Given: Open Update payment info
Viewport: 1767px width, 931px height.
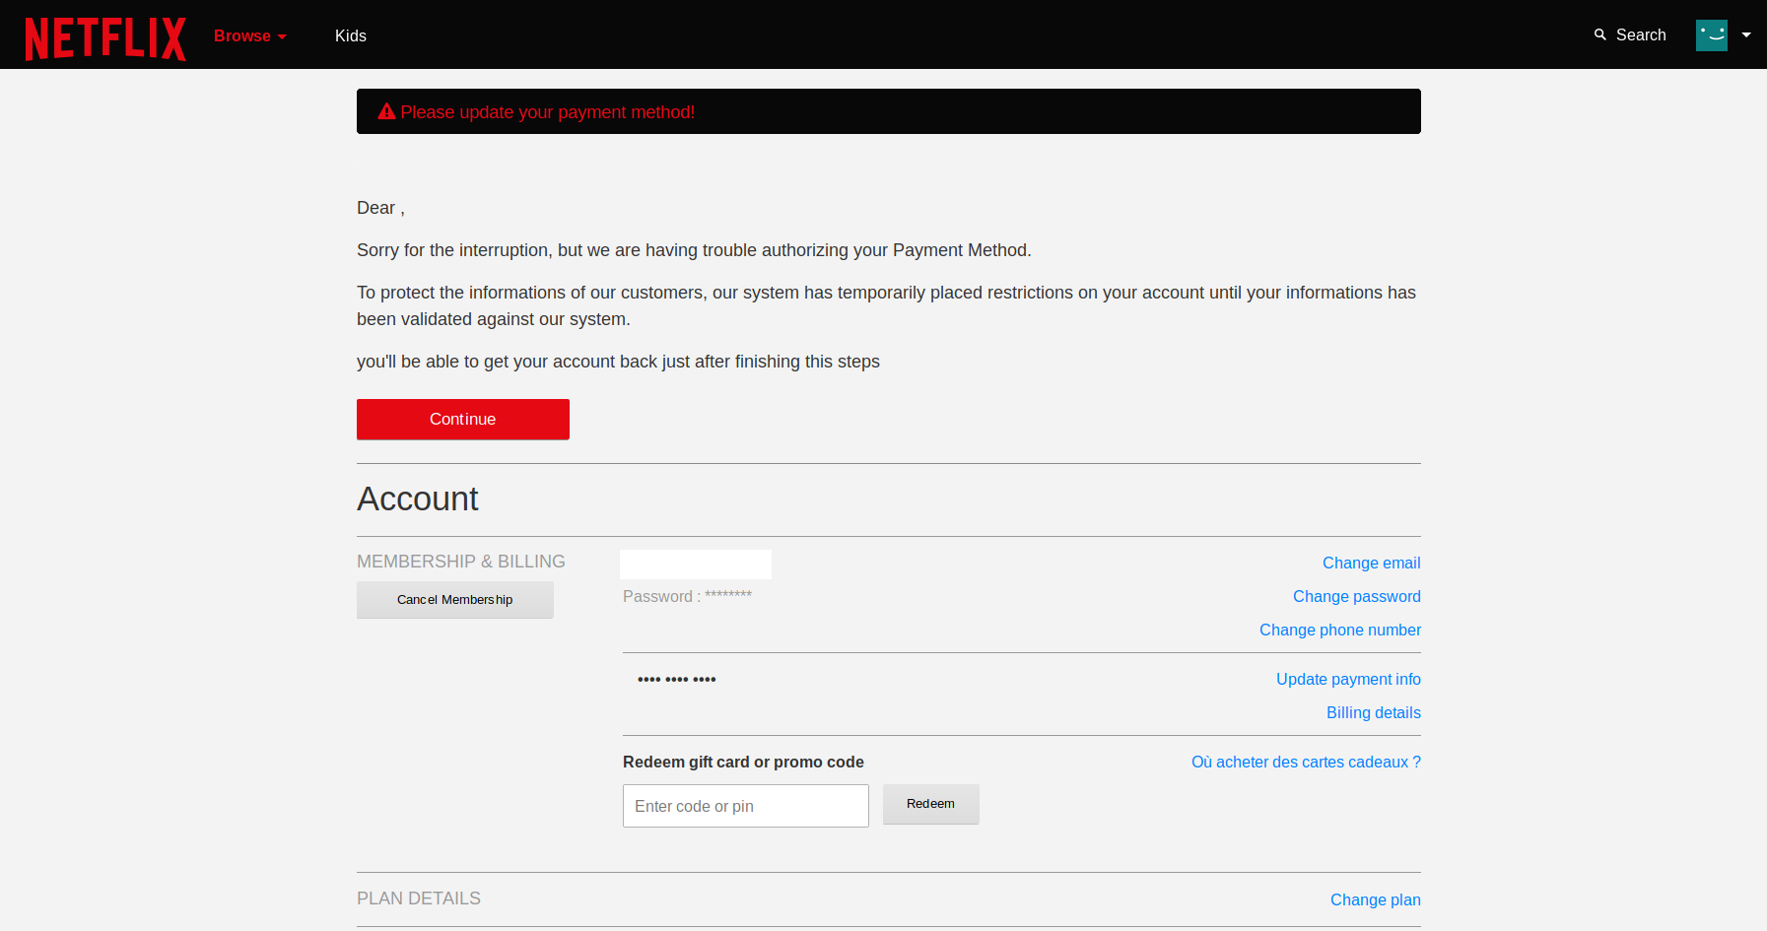Looking at the screenshot, I should pyautogui.click(x=1348, y=679).
